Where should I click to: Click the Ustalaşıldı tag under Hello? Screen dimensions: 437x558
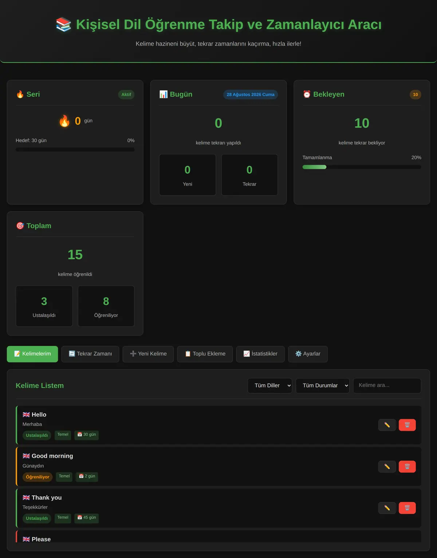(37, 435)
